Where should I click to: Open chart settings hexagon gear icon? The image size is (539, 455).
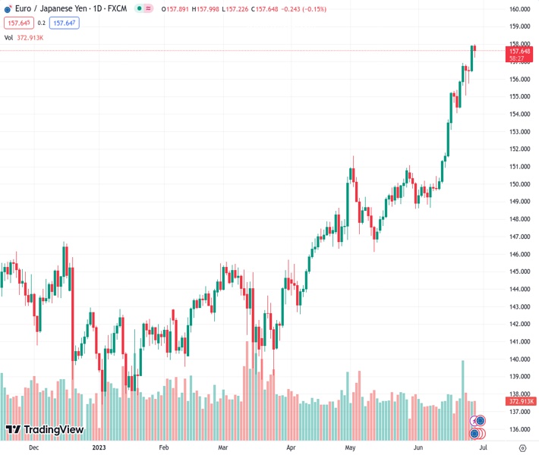(x=522, y=448)
